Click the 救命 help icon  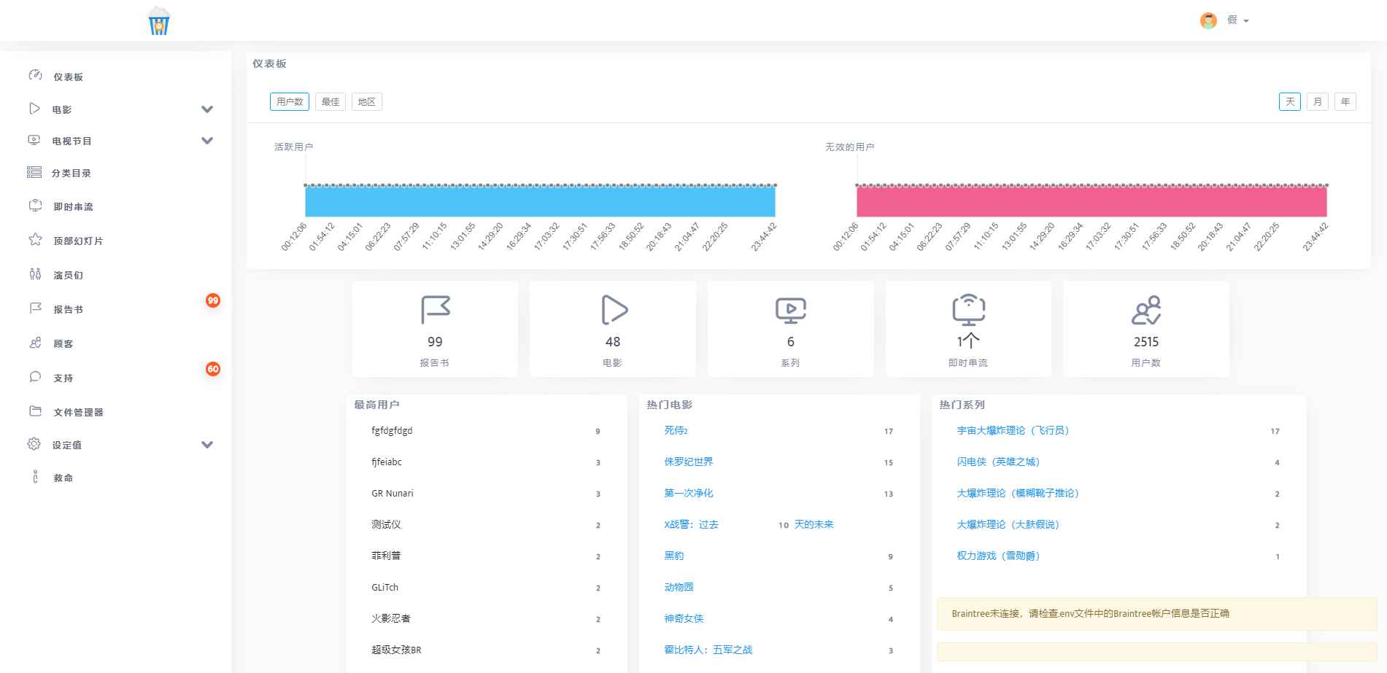(x=35, y=478)
